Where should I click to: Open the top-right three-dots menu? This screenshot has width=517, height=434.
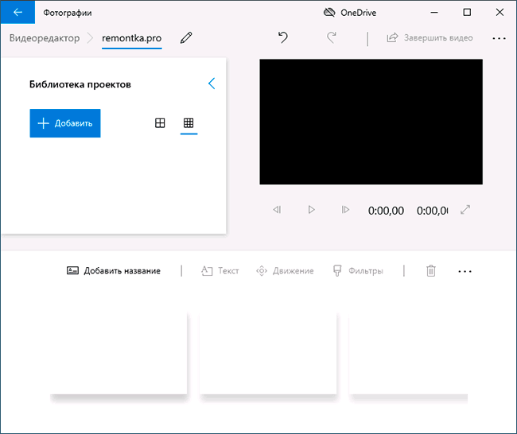click(499, 38)
